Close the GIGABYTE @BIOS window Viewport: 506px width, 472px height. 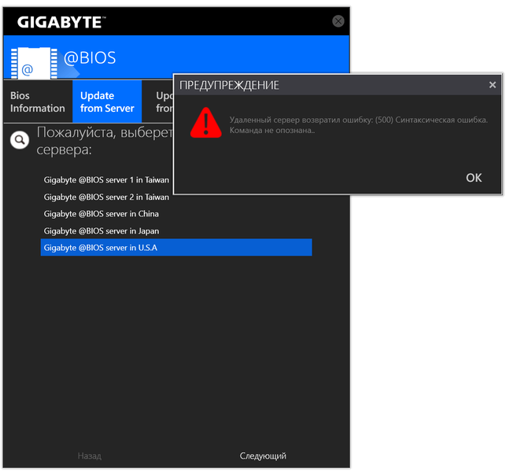pos(338,21)
